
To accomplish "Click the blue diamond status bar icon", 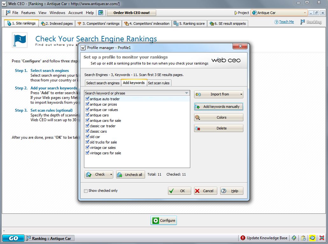I will [294, 238].
